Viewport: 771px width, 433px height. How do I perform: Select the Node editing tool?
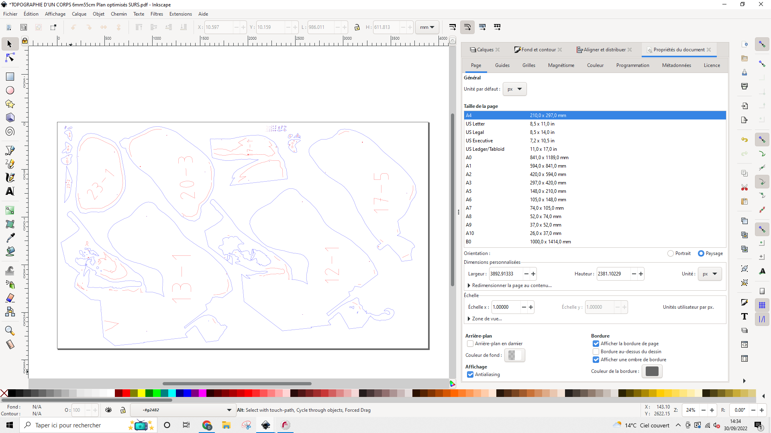pyautogui.click(x=10, y=58)
